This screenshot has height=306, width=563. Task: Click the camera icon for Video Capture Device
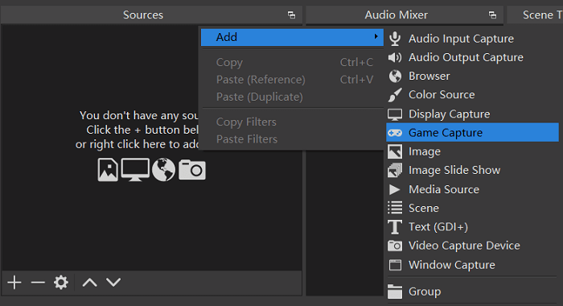395,246
